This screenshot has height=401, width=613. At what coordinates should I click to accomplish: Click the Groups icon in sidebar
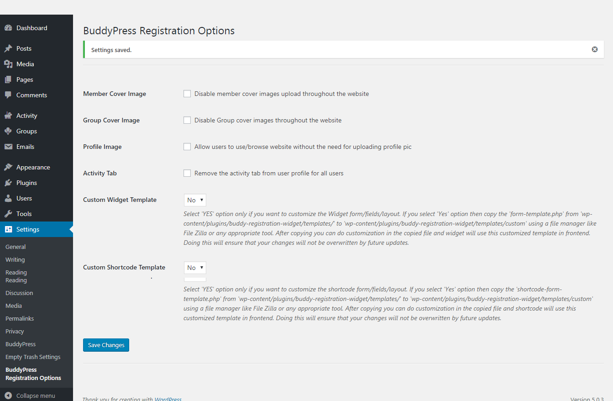[8, 131]
